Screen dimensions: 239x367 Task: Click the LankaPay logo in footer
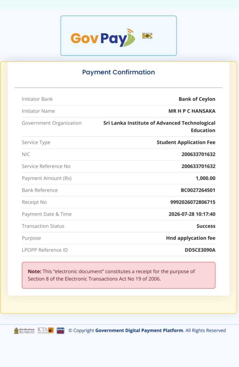[x=61, y=330]
